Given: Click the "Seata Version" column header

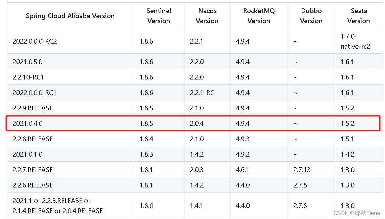Looking at the screenshot, I should pos(358,16).
